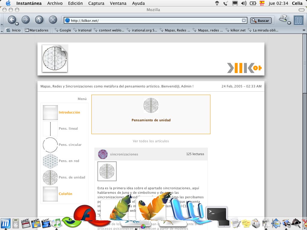The height and width of the screenshot is (230, 307).
Task: Select 'Pens. circular' in the side menu
Action: 70,145
